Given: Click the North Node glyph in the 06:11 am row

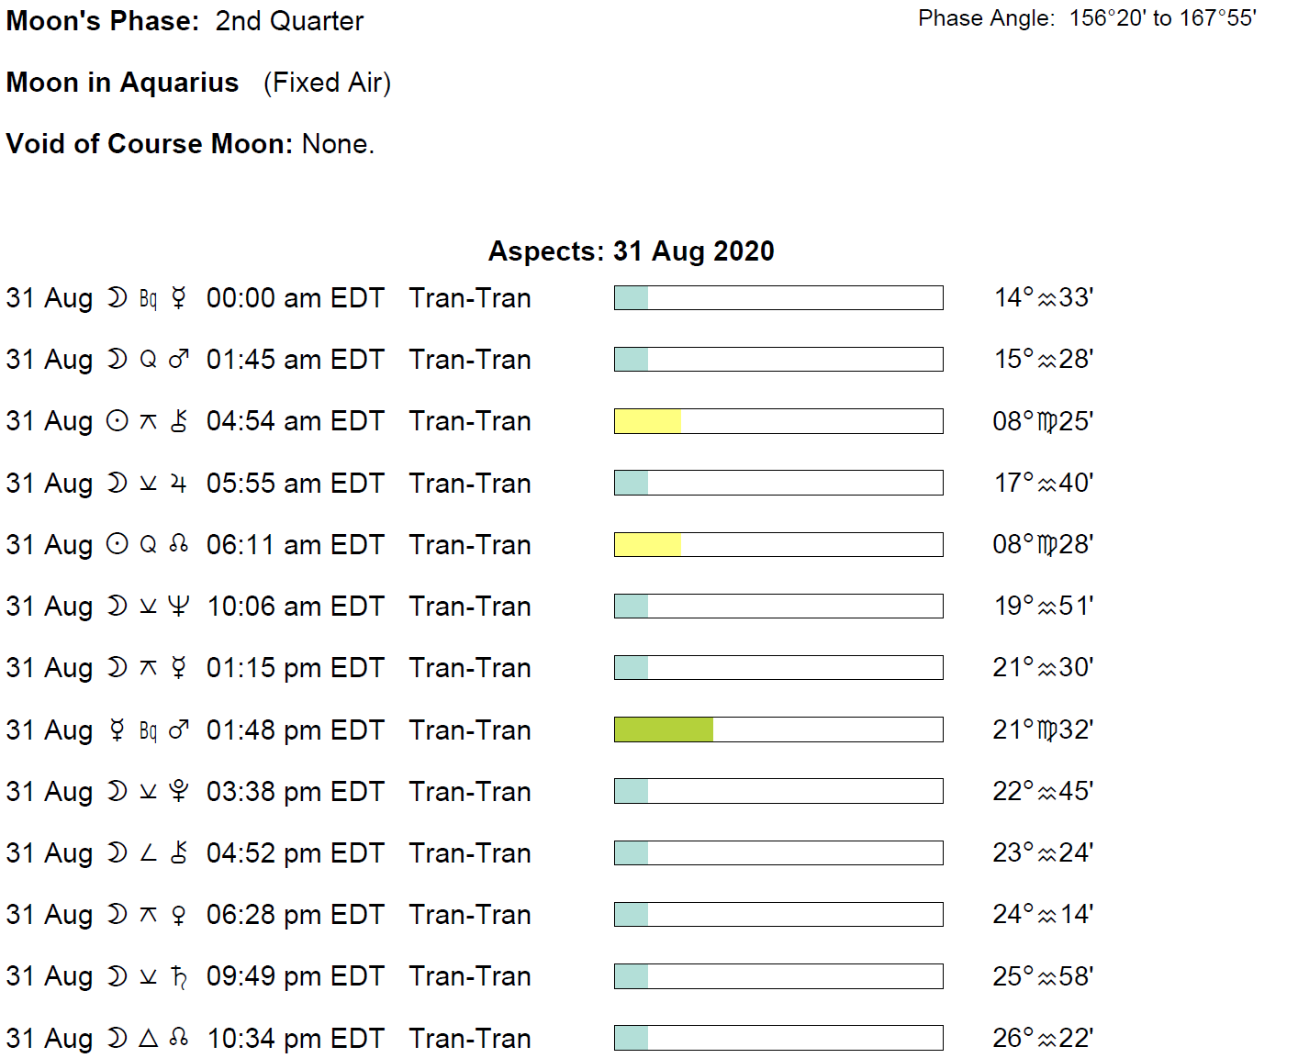Looking at the screenshot, I should click(x=179, y=544).
